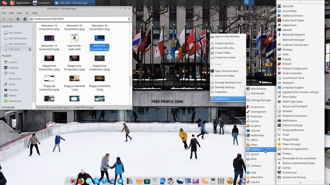
Task: Open the Firewall settings entry
Action: (287, 64)
